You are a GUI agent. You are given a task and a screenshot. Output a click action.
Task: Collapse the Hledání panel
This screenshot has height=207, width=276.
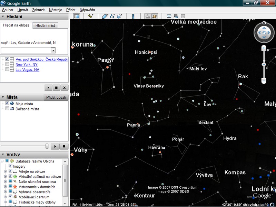[x=3, y=17]
